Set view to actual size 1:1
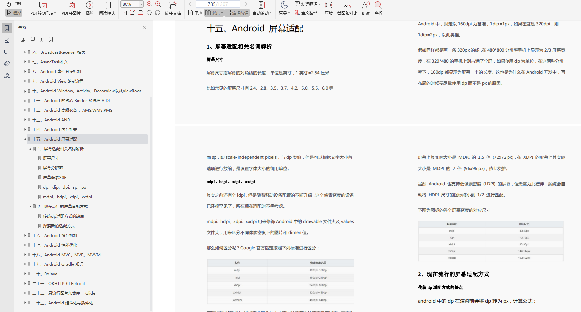The height and width of the screenshot is (312, 581). pyautogui.click(x=124, y=13)
